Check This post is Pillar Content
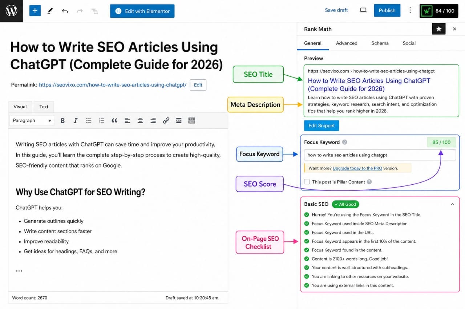 tap(307, 182)
